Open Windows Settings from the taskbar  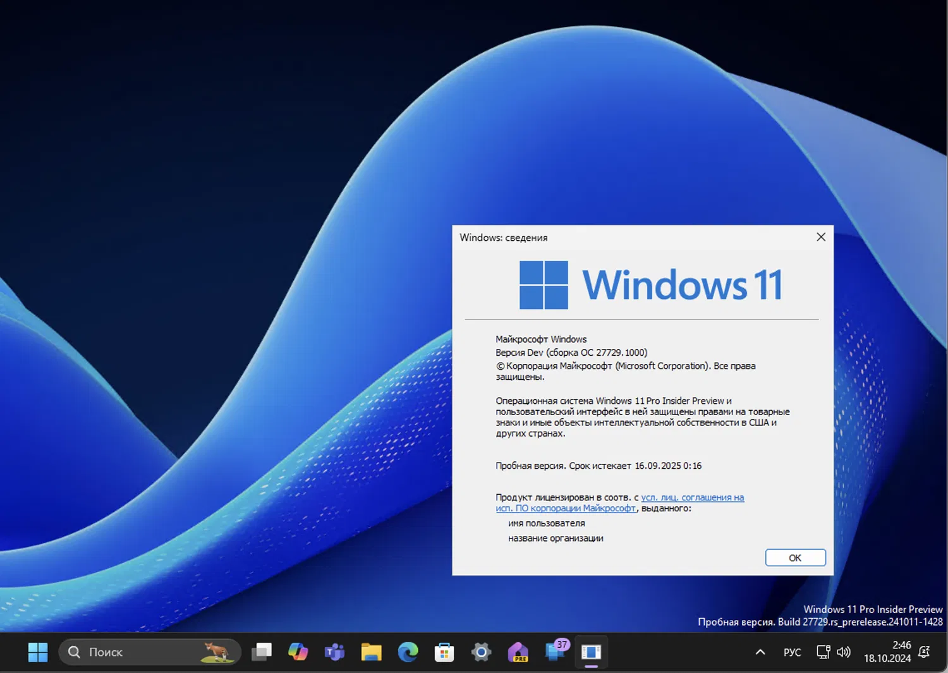(x=481, y=652)
